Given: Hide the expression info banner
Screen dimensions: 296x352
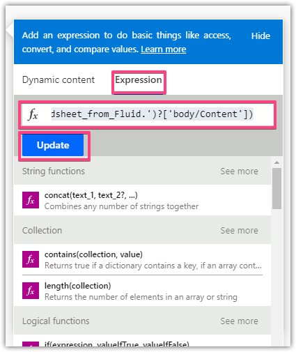Looking at the screenshot, I should 260,36.
